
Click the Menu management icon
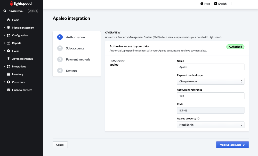coord(9,28)
